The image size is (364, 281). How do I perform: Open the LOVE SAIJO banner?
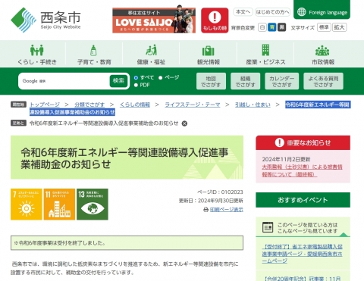154,20
